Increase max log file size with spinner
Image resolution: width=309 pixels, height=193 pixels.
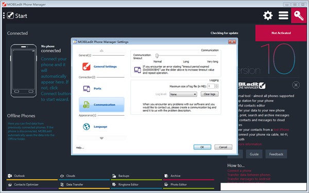(217, 85)
